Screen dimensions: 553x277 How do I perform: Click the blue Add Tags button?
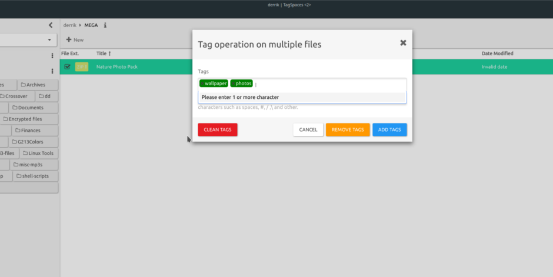tap(389, 129)
